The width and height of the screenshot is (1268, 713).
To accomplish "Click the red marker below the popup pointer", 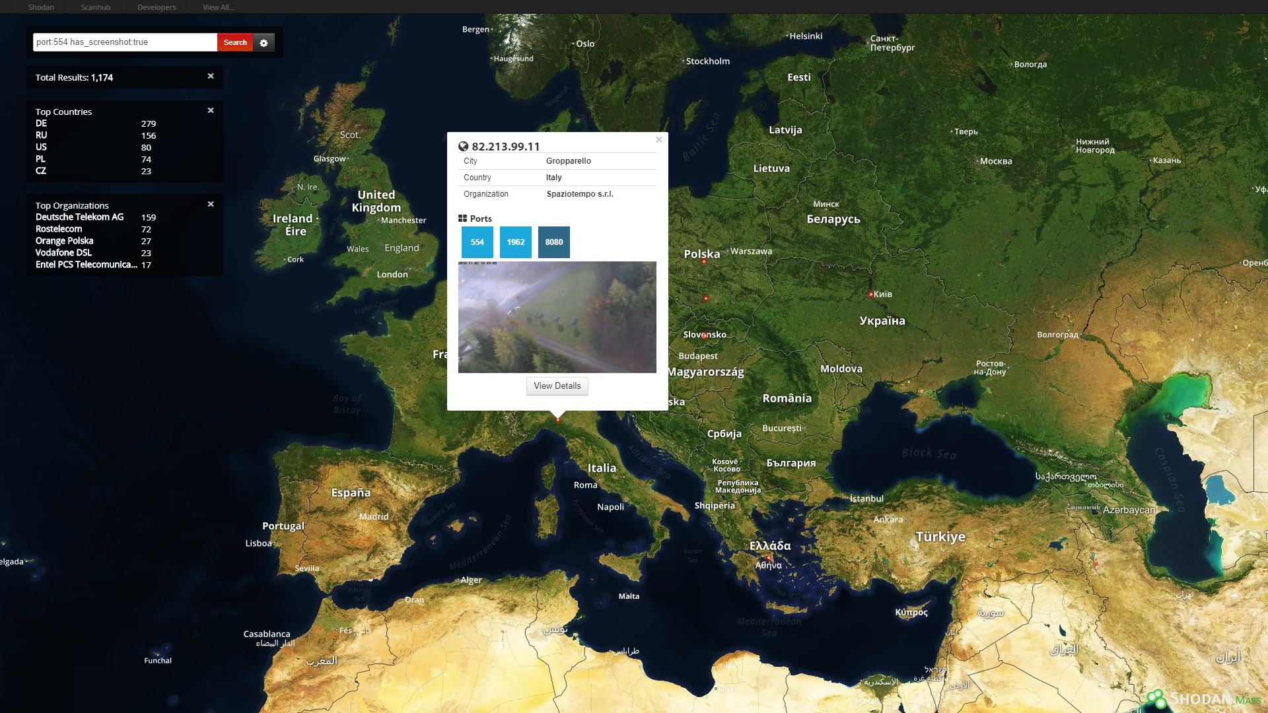I will click(x=558, y=419).
